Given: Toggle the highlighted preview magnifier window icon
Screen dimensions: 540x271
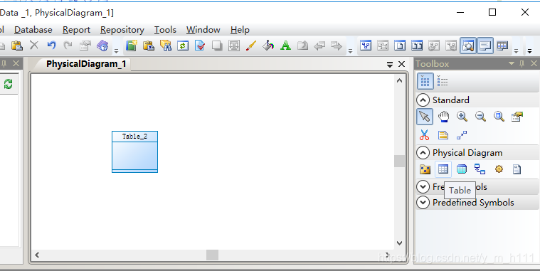Looking at the screenshot, I should coord(468,46).
